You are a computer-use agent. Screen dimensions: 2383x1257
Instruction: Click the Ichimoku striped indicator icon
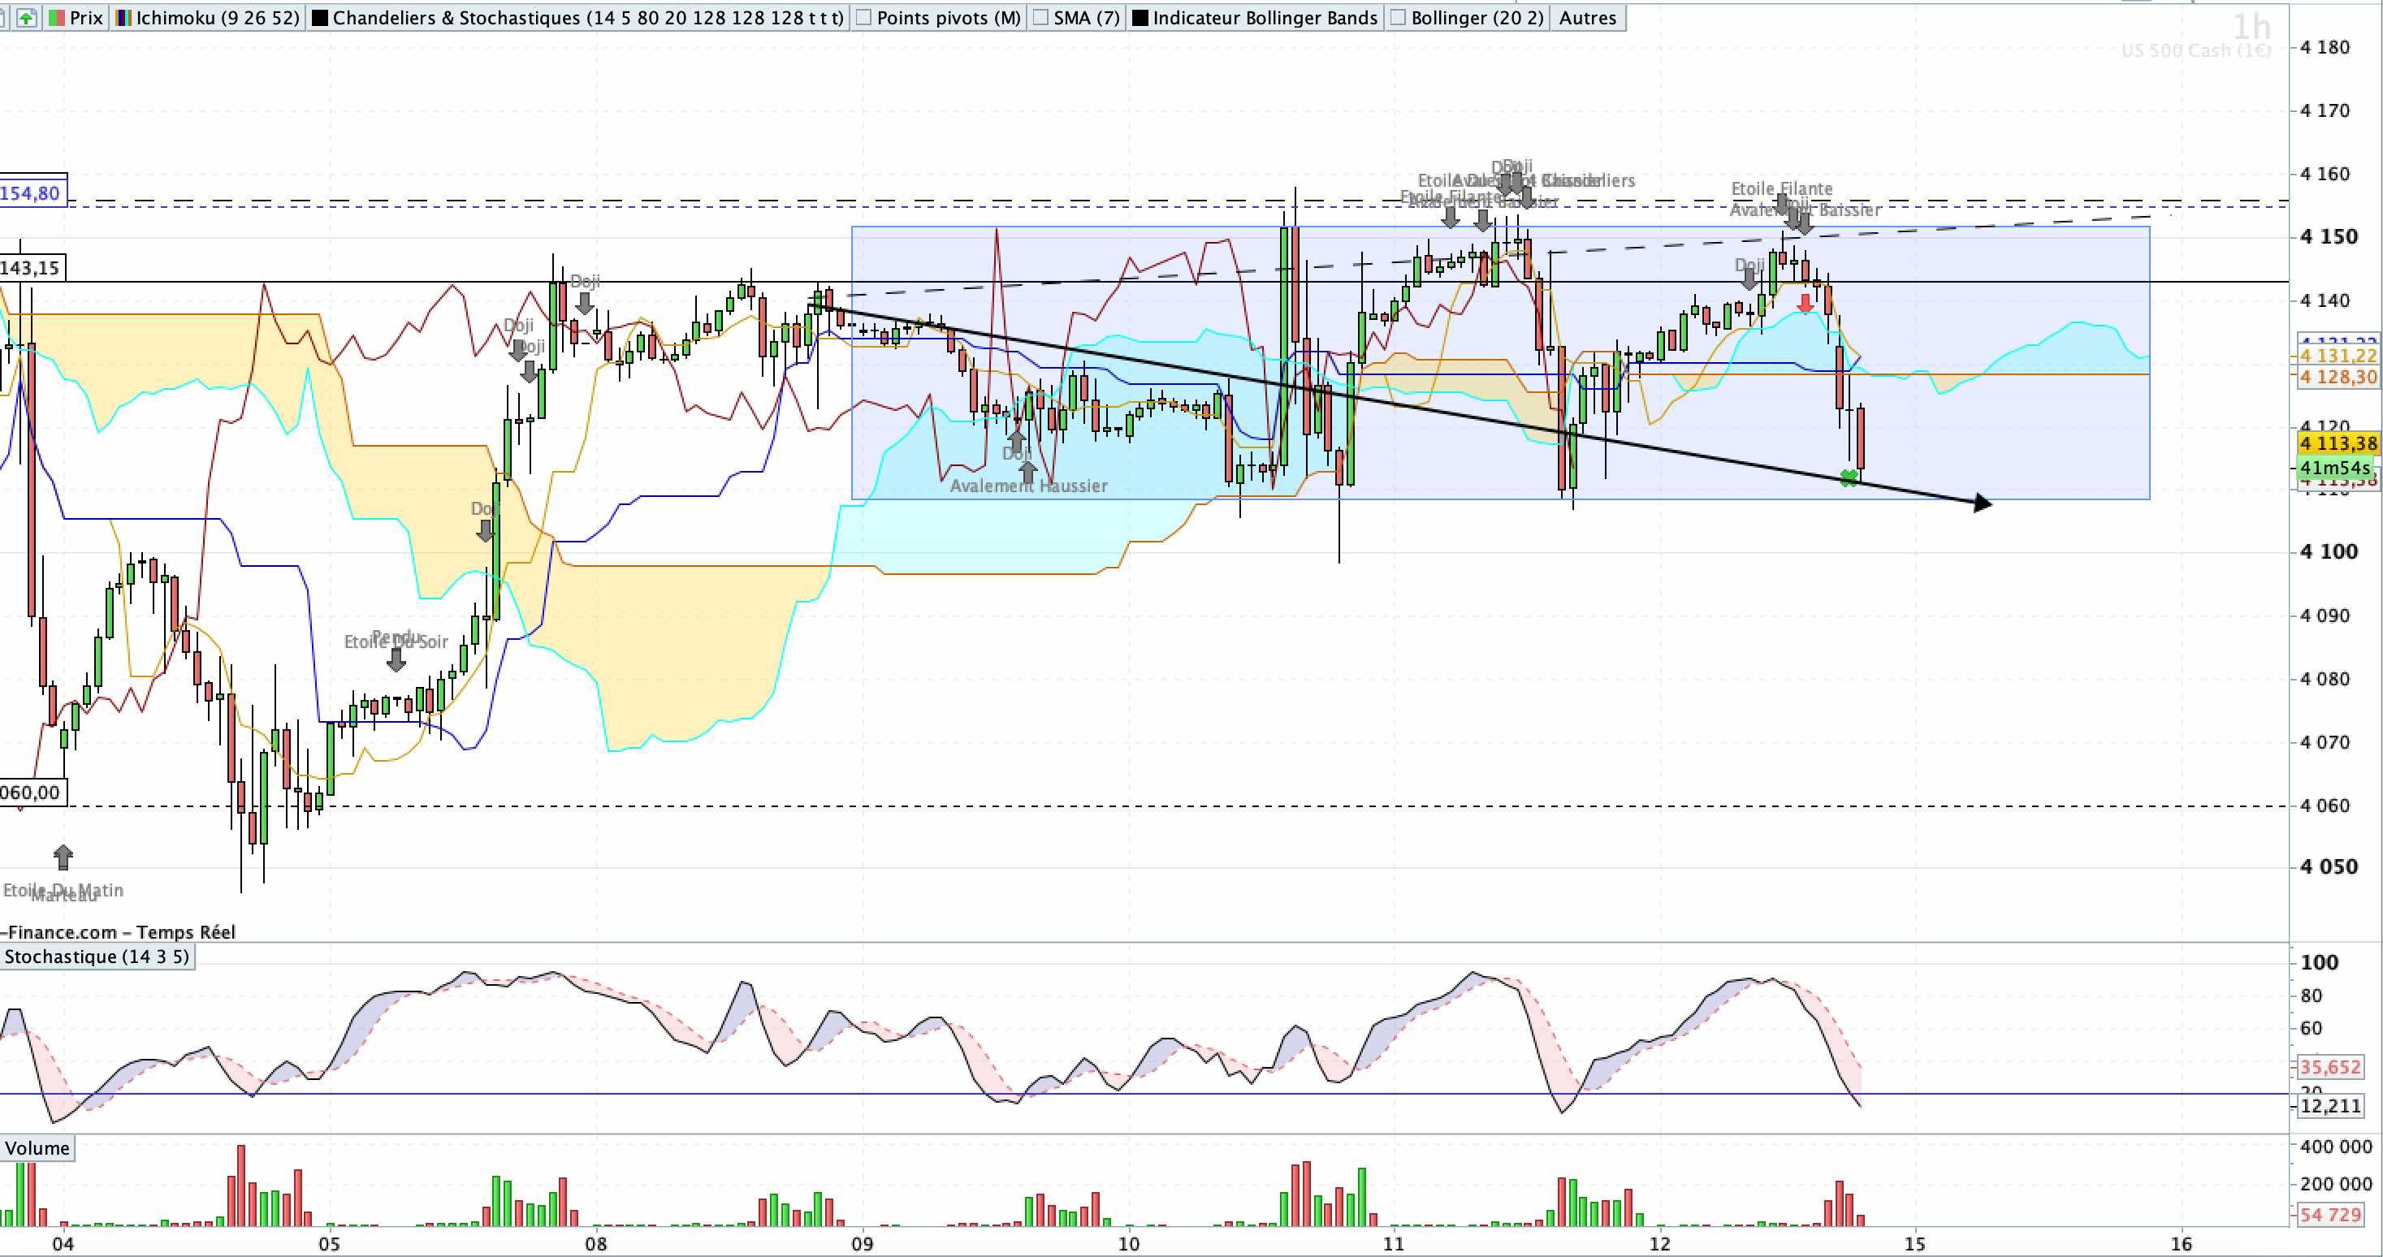(x=123, y=18)
